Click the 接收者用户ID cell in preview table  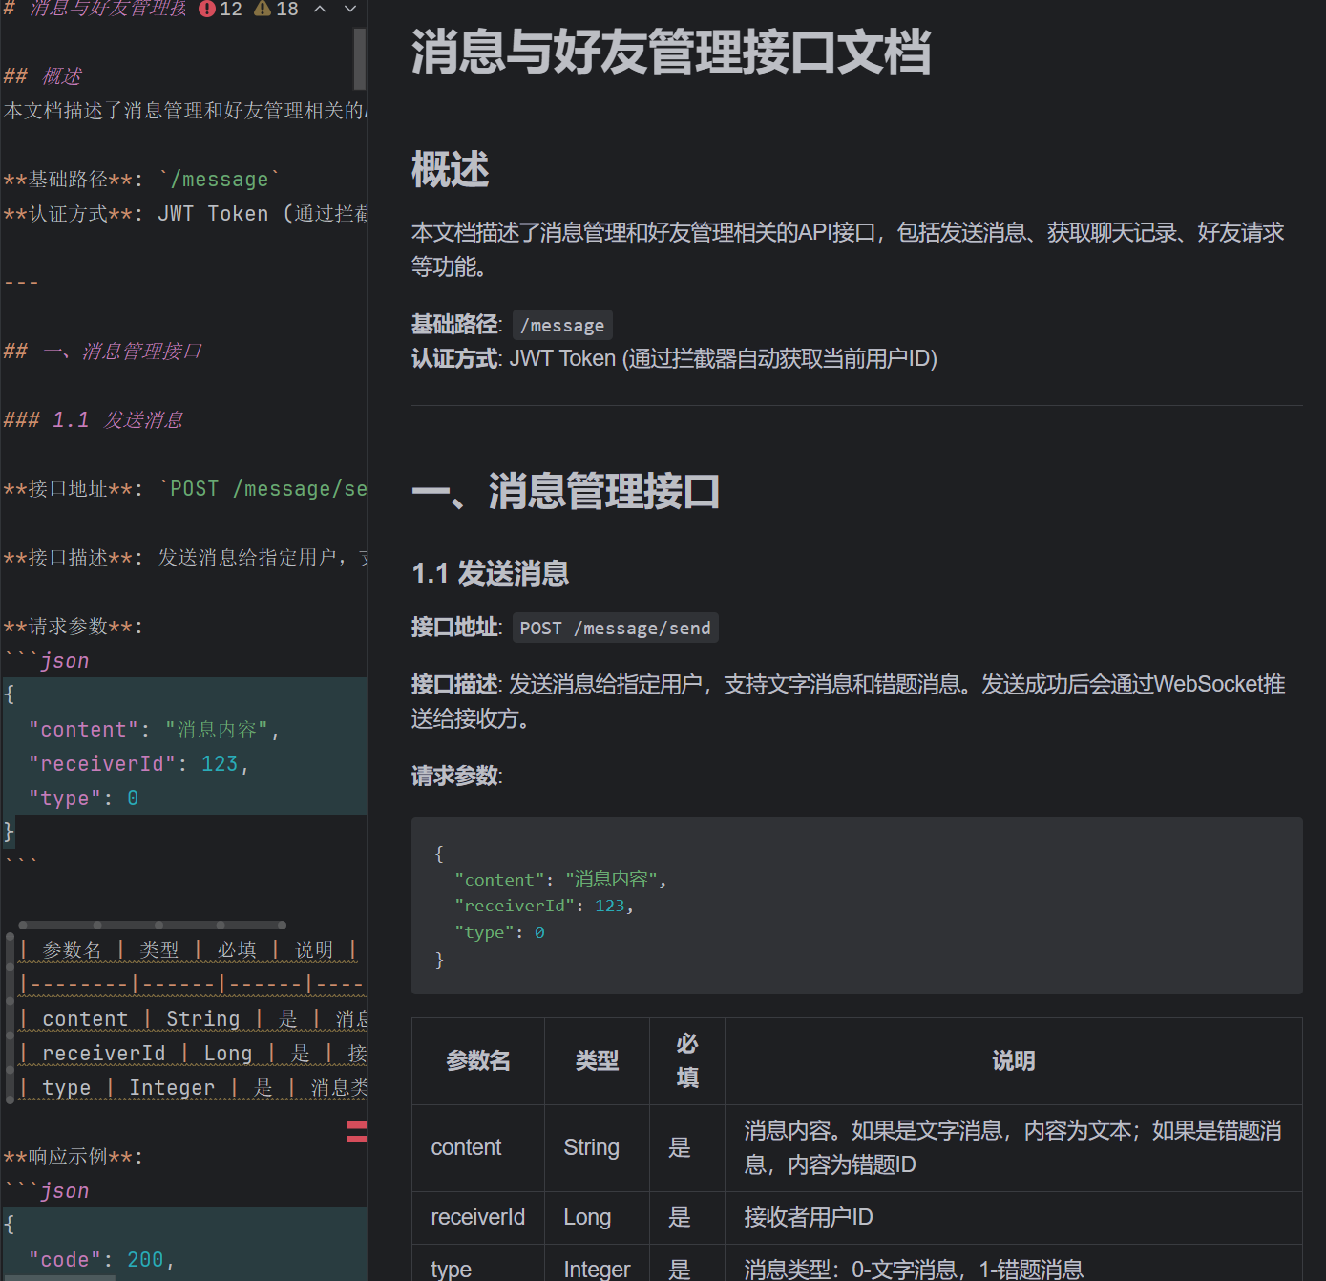(1014, 1217)
